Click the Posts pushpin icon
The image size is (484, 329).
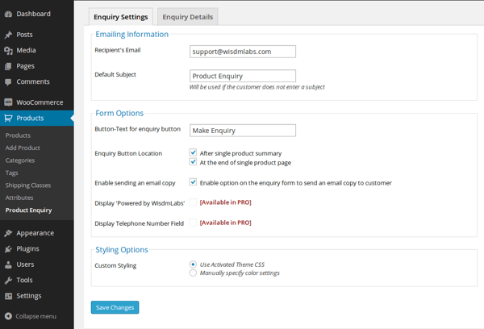coord(8,35)
